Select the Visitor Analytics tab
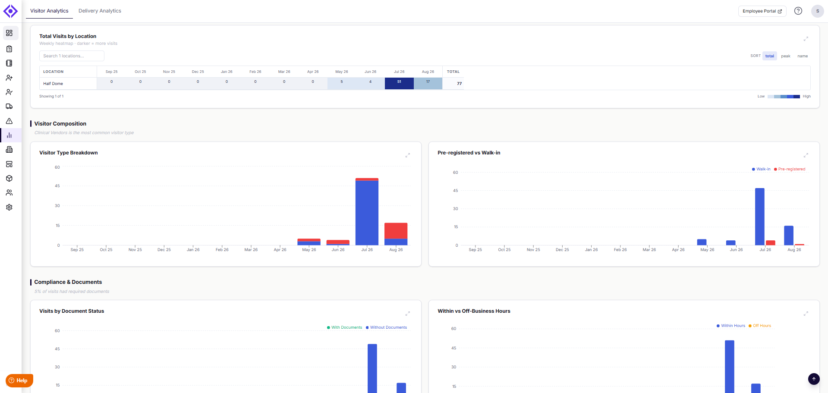Image resolution: width=828 pixels, height=393 pixels. [49, 11]
